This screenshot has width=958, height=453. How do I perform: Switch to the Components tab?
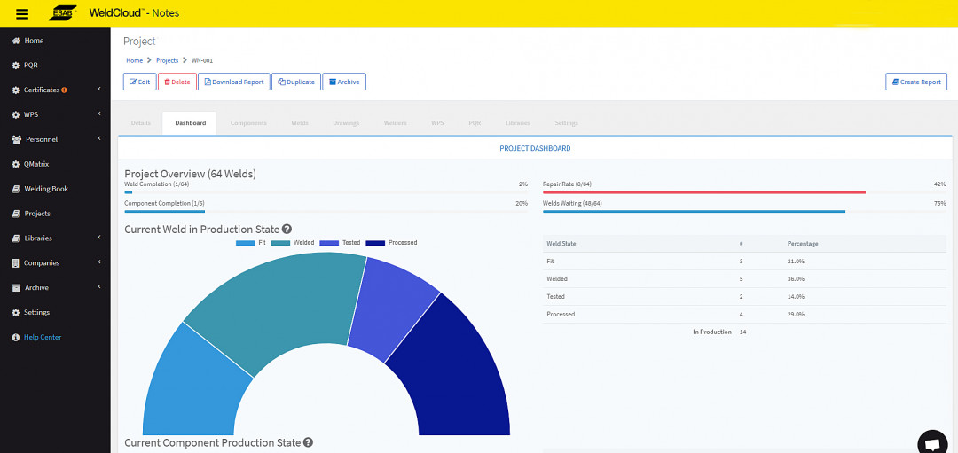coord(248,123)
